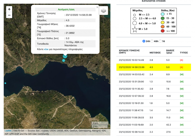The image size is (195, 139).
Task: Click the smaller epicenter marker near the coast
Action: pos(63,61)
